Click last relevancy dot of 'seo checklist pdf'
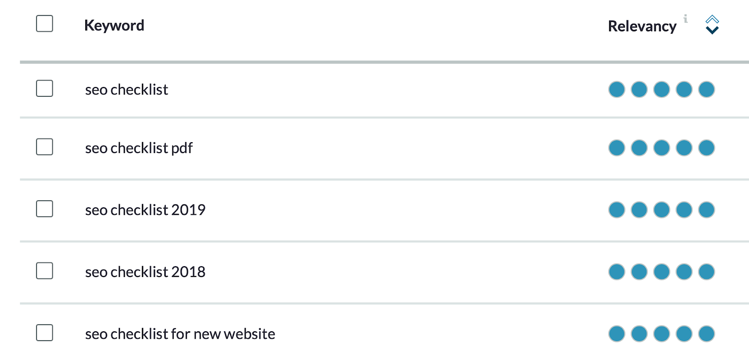This screenshot has height=364, width=749. 706,148
